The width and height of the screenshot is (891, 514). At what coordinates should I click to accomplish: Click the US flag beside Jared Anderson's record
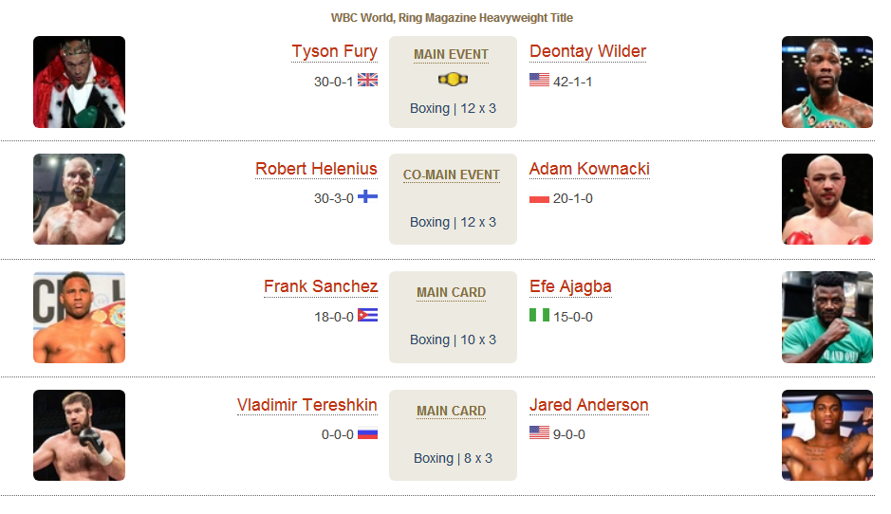click(539, 432)
